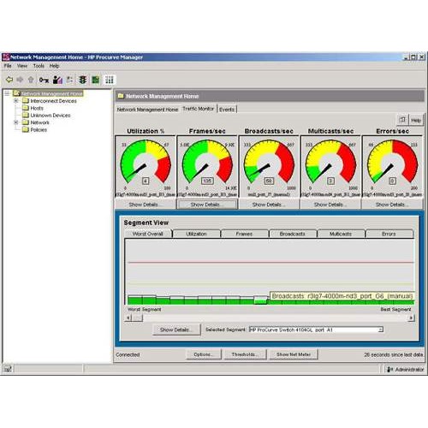Click the status bar icon at bottom-left
Image resolution: width=428 pixels, height=428 pixels.
[8, 369]
